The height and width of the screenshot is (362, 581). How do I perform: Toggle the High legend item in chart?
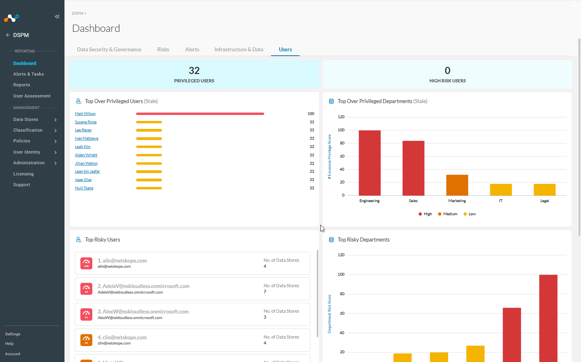[425, 214]
